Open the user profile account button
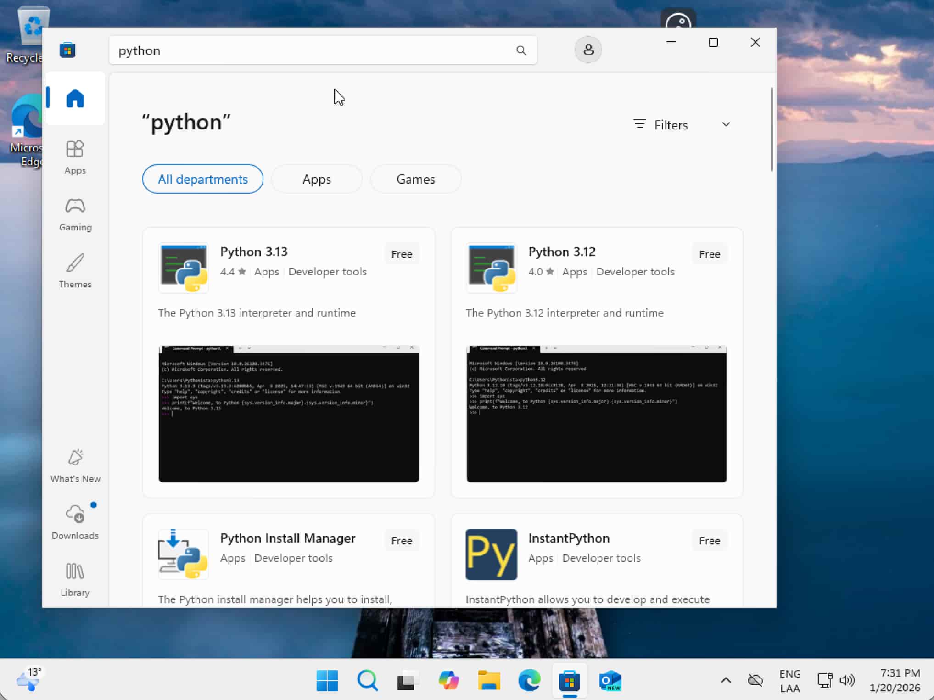The image size is (934, 700). pos(588,50)
